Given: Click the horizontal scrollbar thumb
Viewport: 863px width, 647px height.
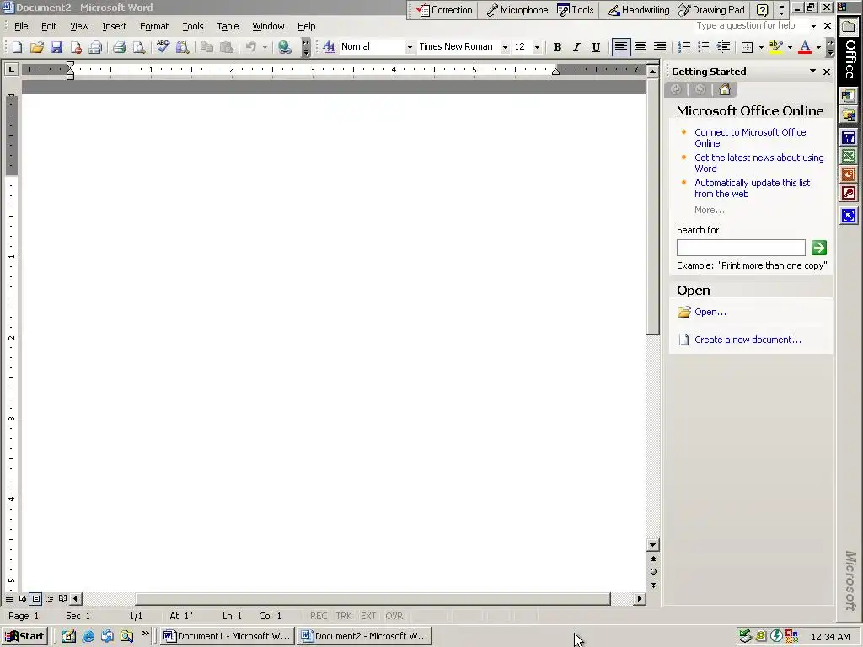Looking at the screenshot, I should click(373, 599).
